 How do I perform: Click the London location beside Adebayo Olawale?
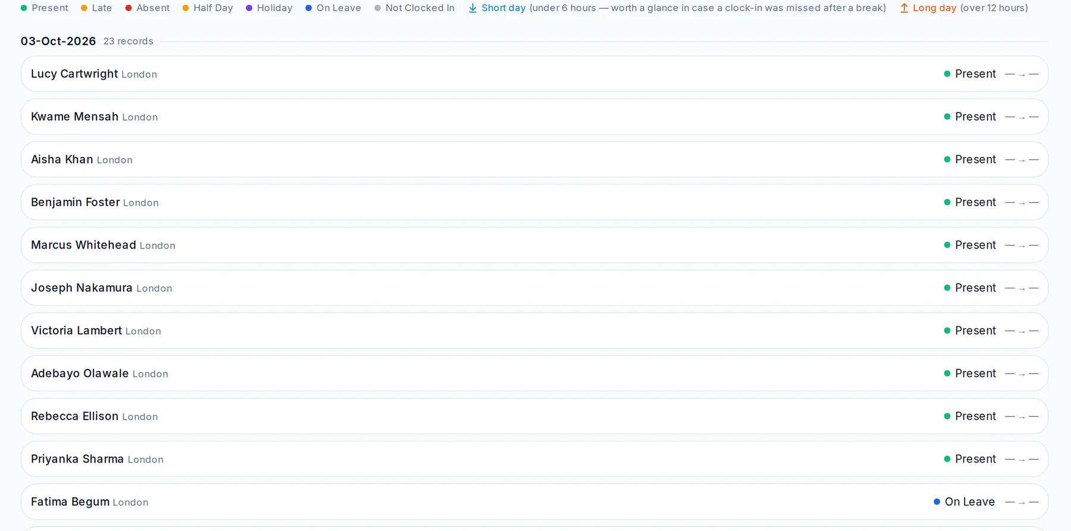click(x=151, y=374)
